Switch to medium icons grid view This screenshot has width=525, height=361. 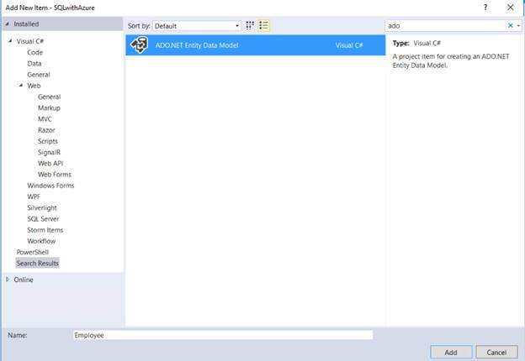click(250, 25)
